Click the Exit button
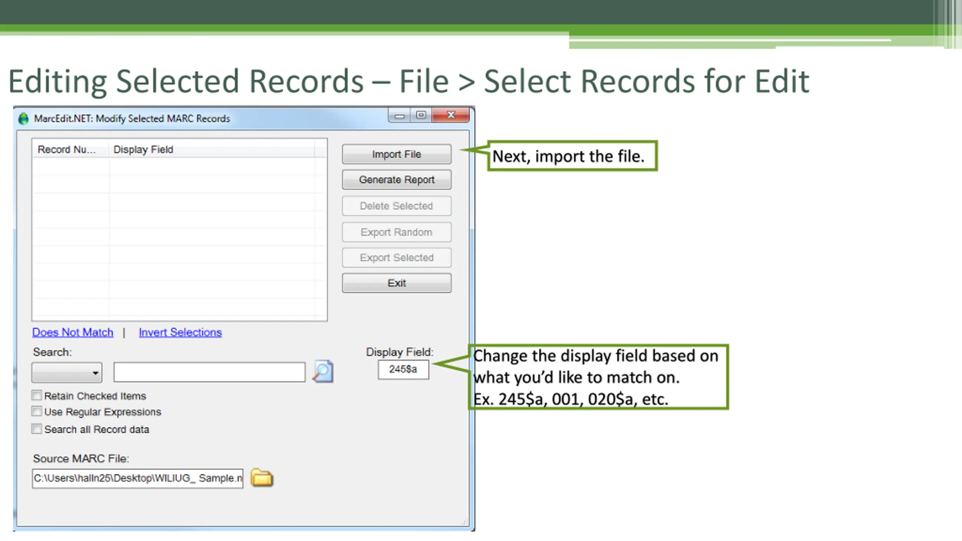The width and height of the screenshot is (962, 541). pyautogui.click(x=396, y=283)
